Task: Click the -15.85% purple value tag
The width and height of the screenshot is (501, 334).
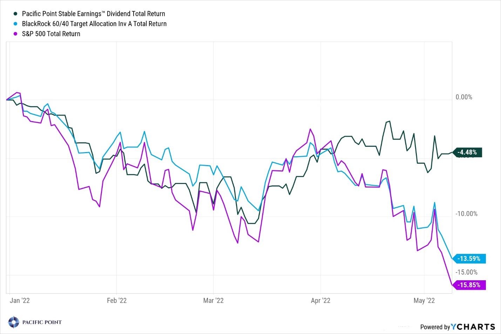Action: [x=469, y=285]
